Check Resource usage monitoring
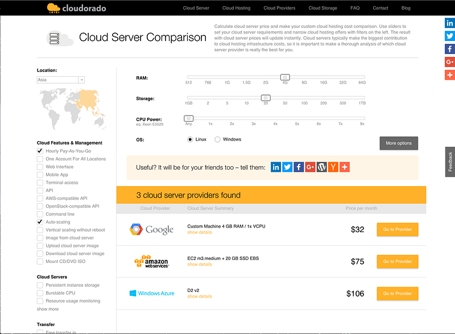The width and height of the screenshot is (455, 334). coord(40,301)
